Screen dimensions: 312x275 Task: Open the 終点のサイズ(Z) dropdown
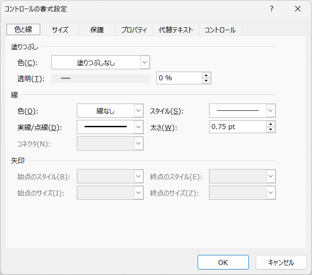(242, 192)
